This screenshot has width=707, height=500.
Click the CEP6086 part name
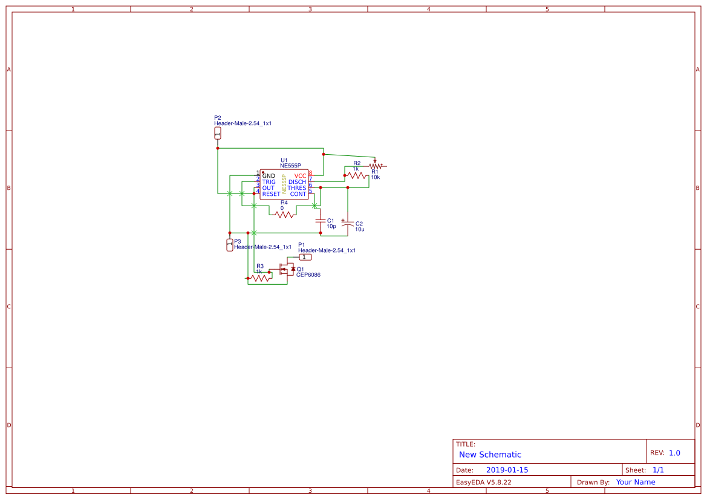[308, 274]
